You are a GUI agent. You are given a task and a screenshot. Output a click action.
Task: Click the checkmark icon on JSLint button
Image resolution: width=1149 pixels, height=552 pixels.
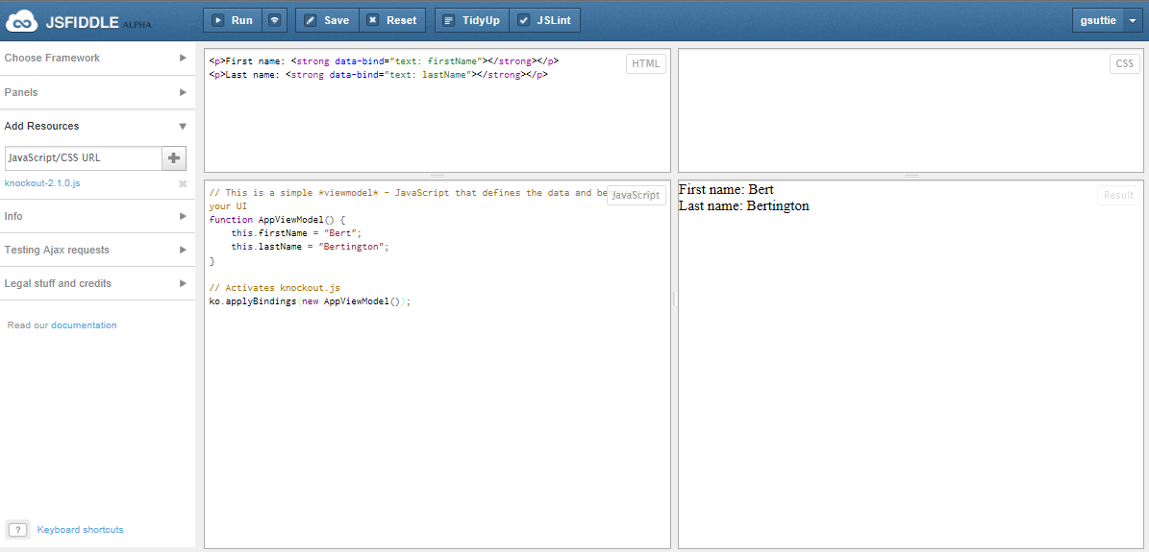(523, 20)
